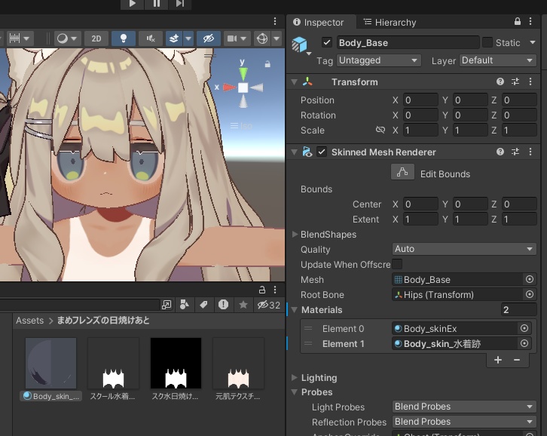Search by type icon in Project panel

pyautogui.click(x=185, y=305)
